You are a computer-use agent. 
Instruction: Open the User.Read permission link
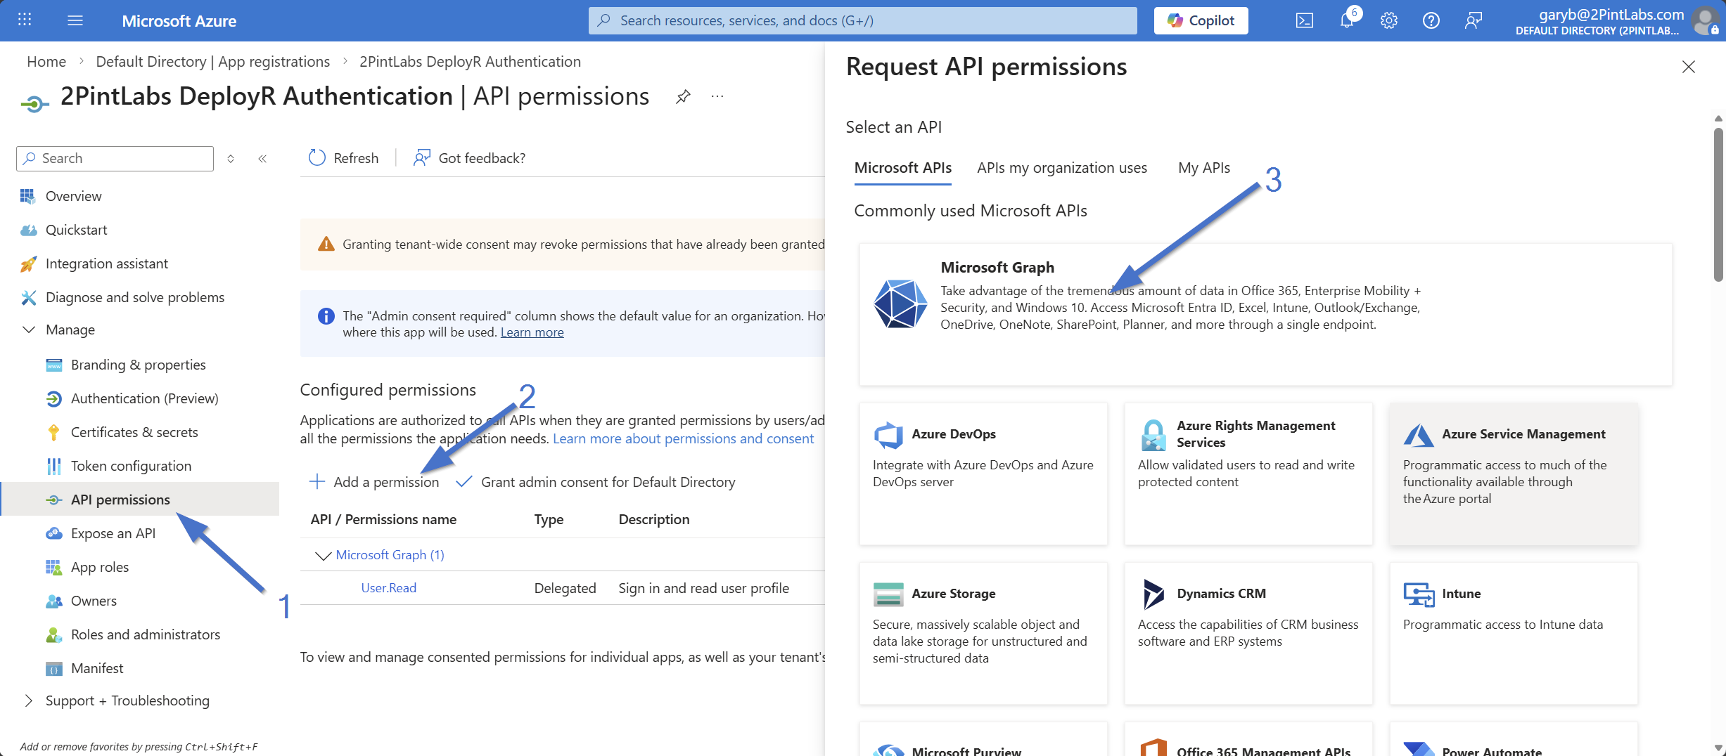pyautogui.click(x=388, y=588)
